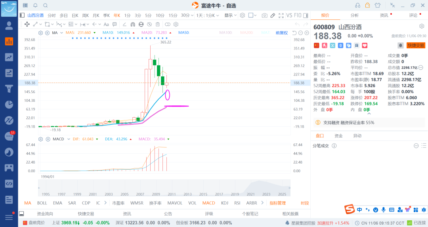Open the orange wallet icon in title bar
The height and width of the screenshot is (227, 428).
click(x=368, y=5)
